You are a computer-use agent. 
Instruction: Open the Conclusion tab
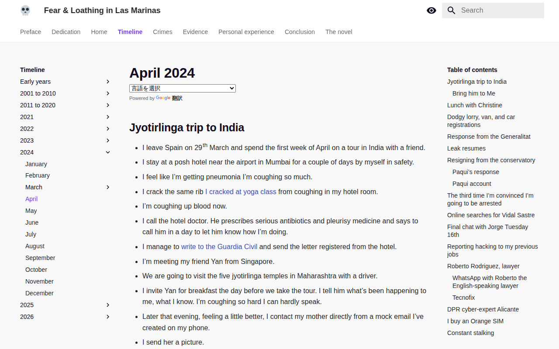tap(300, 32)
